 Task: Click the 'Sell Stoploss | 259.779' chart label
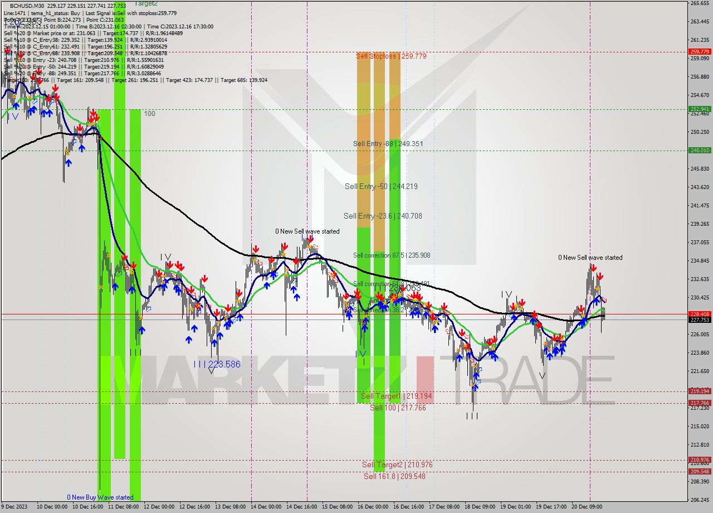[x=391, y=56]
